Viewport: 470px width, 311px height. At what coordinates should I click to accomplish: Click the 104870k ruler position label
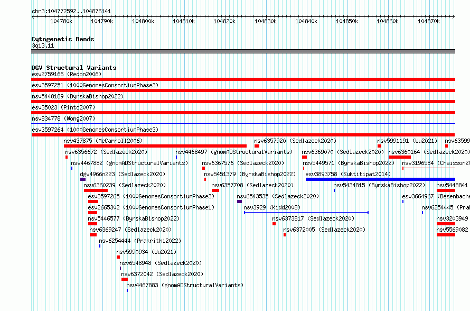point(429,21)
